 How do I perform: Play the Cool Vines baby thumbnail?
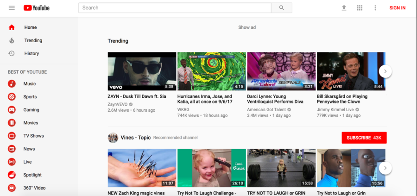click(x=212, y=168)
